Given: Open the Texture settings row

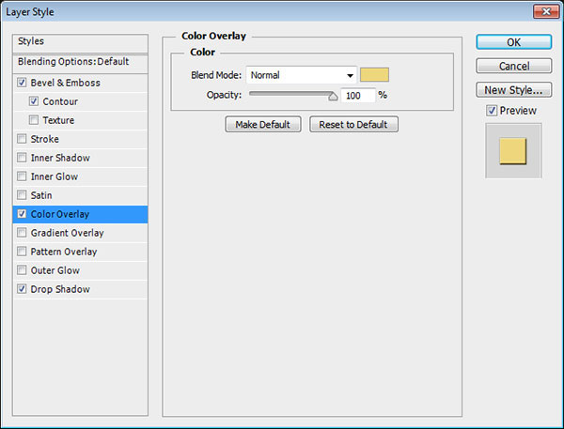Looking at the screenshot, I should tap(58, 120).
